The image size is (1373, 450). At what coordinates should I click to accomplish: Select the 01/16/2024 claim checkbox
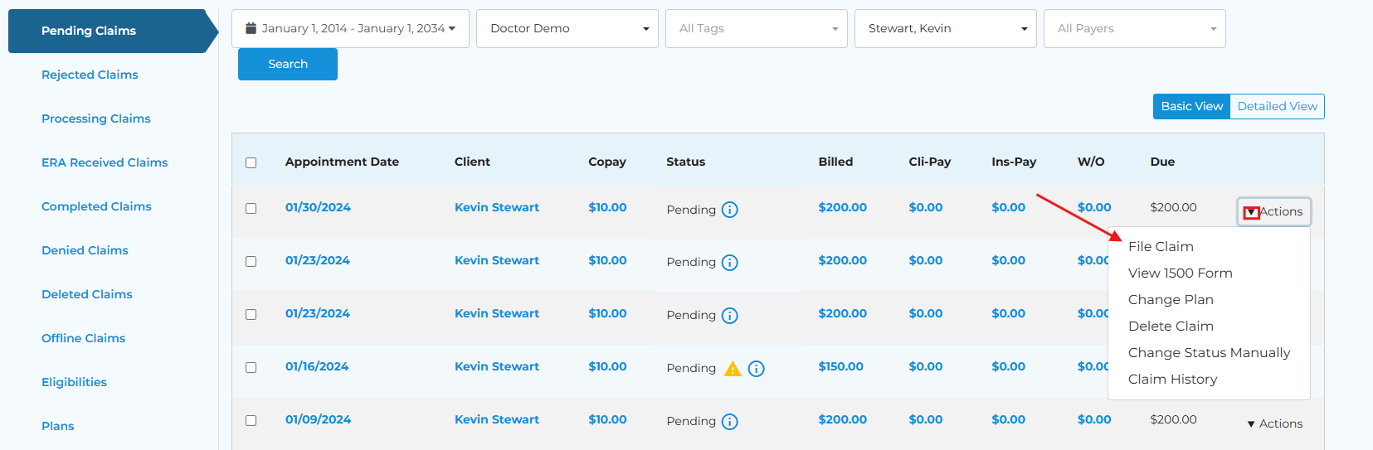coord(251,367)
